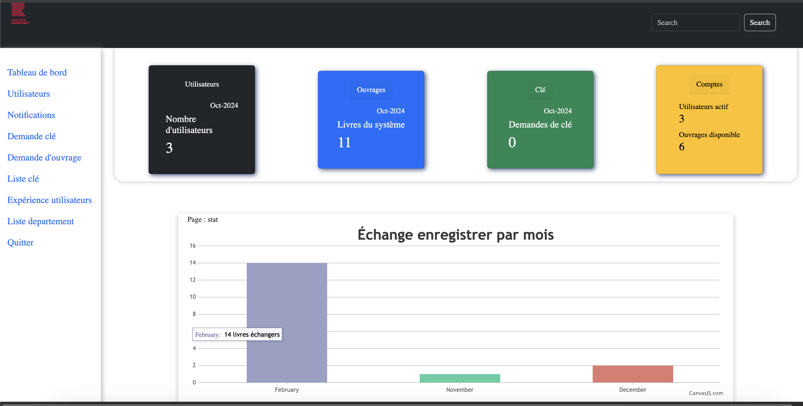This screenshot has width=803, height=406.
Task: Click the yellow Comptes card header
Action: click(x=709, y=84)
